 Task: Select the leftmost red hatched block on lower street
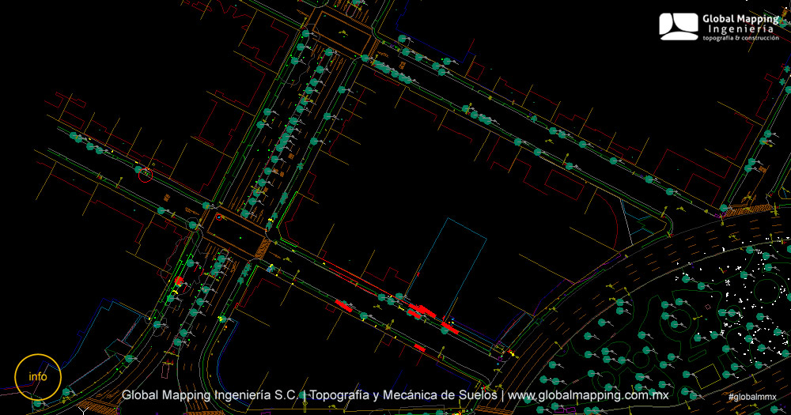pyautogui.click(x=343, y=304)
